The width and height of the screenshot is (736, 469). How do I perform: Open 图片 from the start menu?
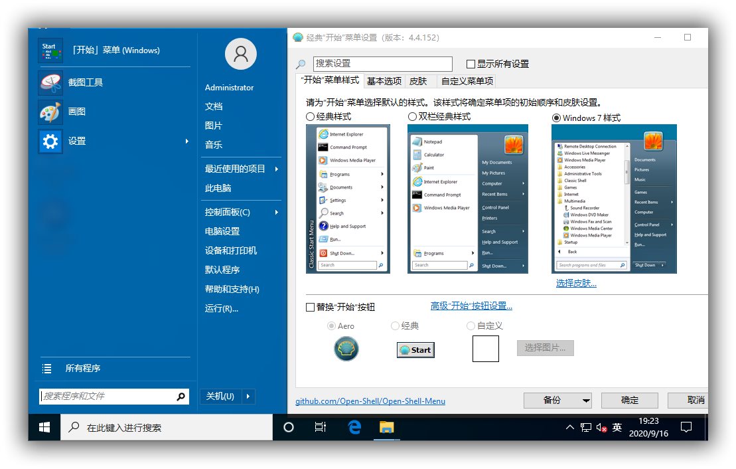pos(214,126)
